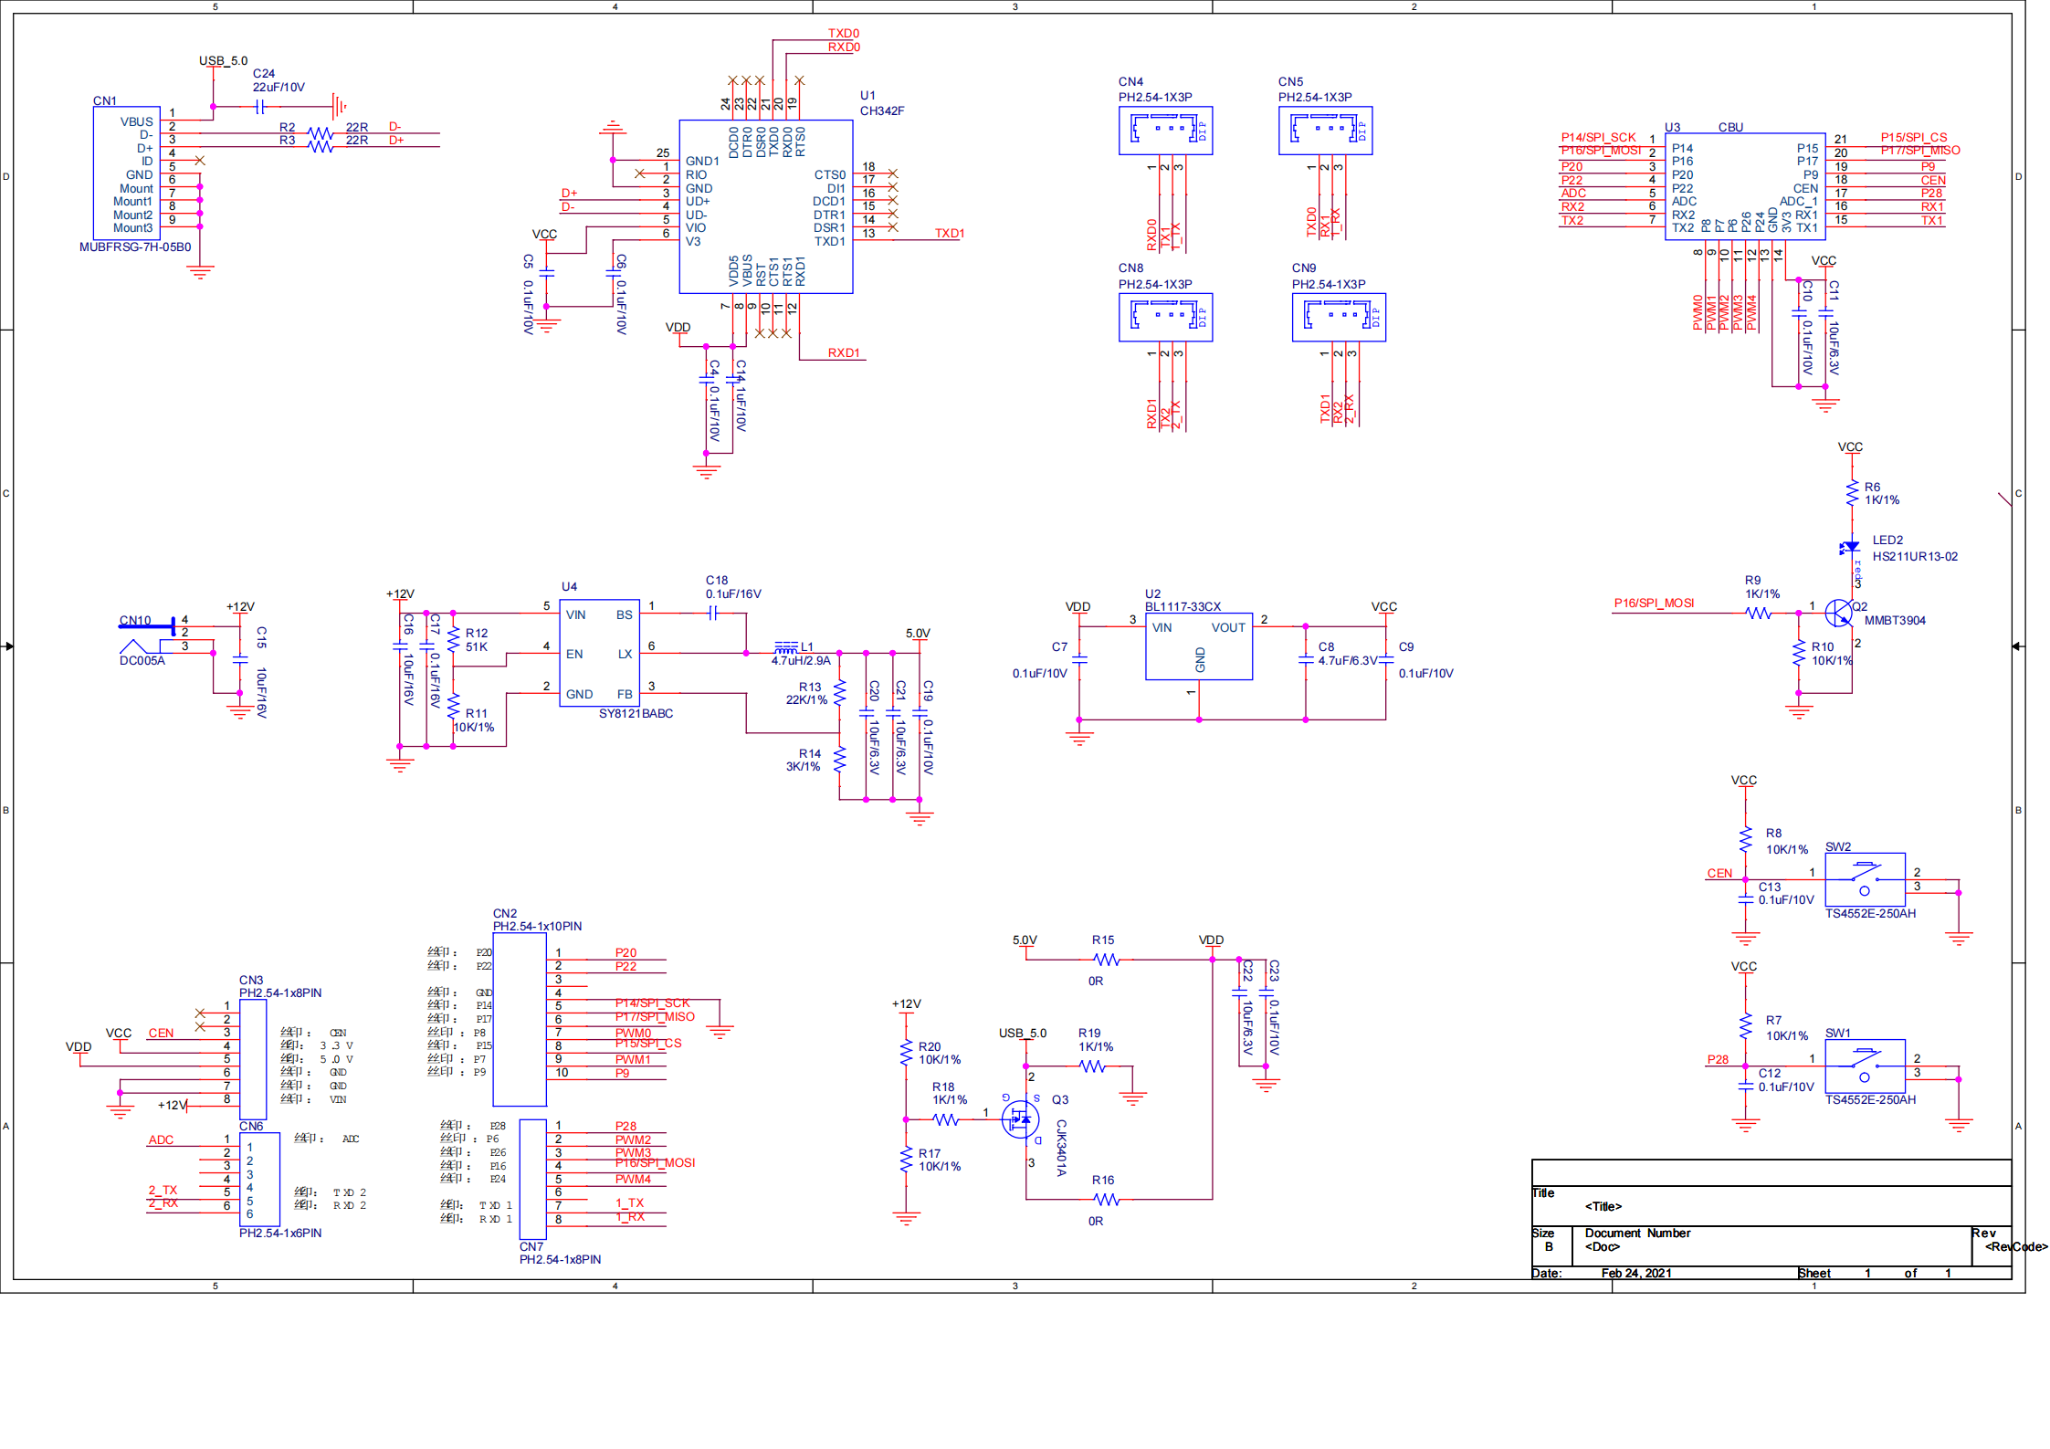2050x1449 pixels.
Task: Click the U1 CH342F chip body
Action: [765, 206]
